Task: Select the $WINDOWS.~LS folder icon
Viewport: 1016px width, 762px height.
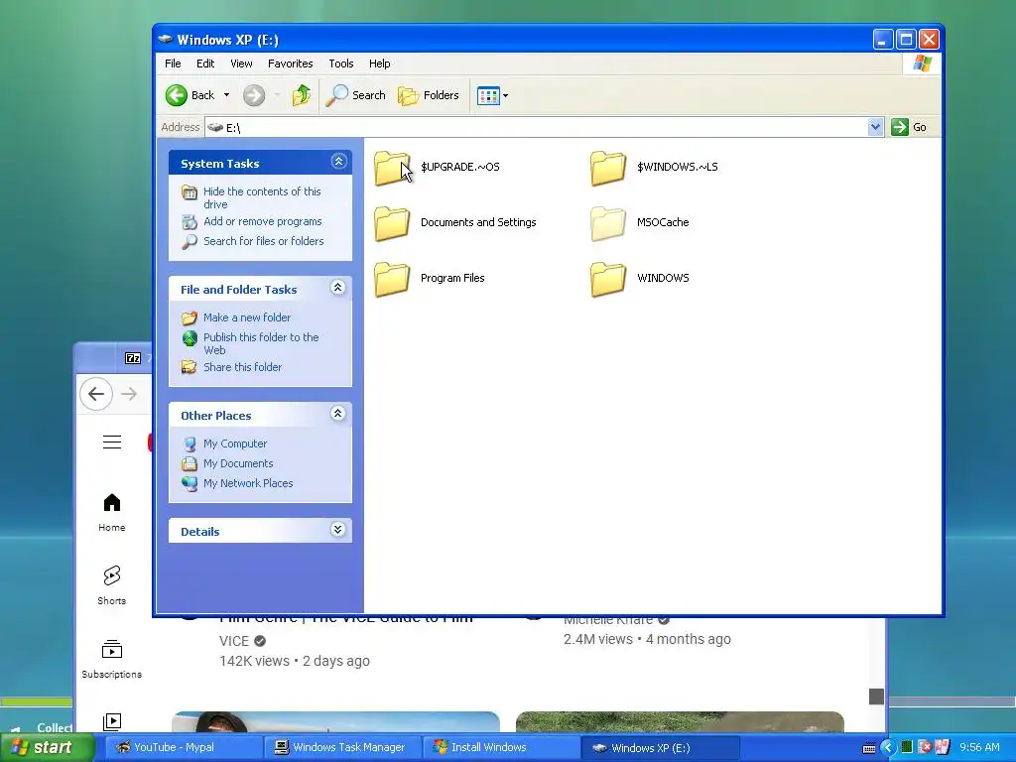Action: pyautogui.click(x=608, y=168)
